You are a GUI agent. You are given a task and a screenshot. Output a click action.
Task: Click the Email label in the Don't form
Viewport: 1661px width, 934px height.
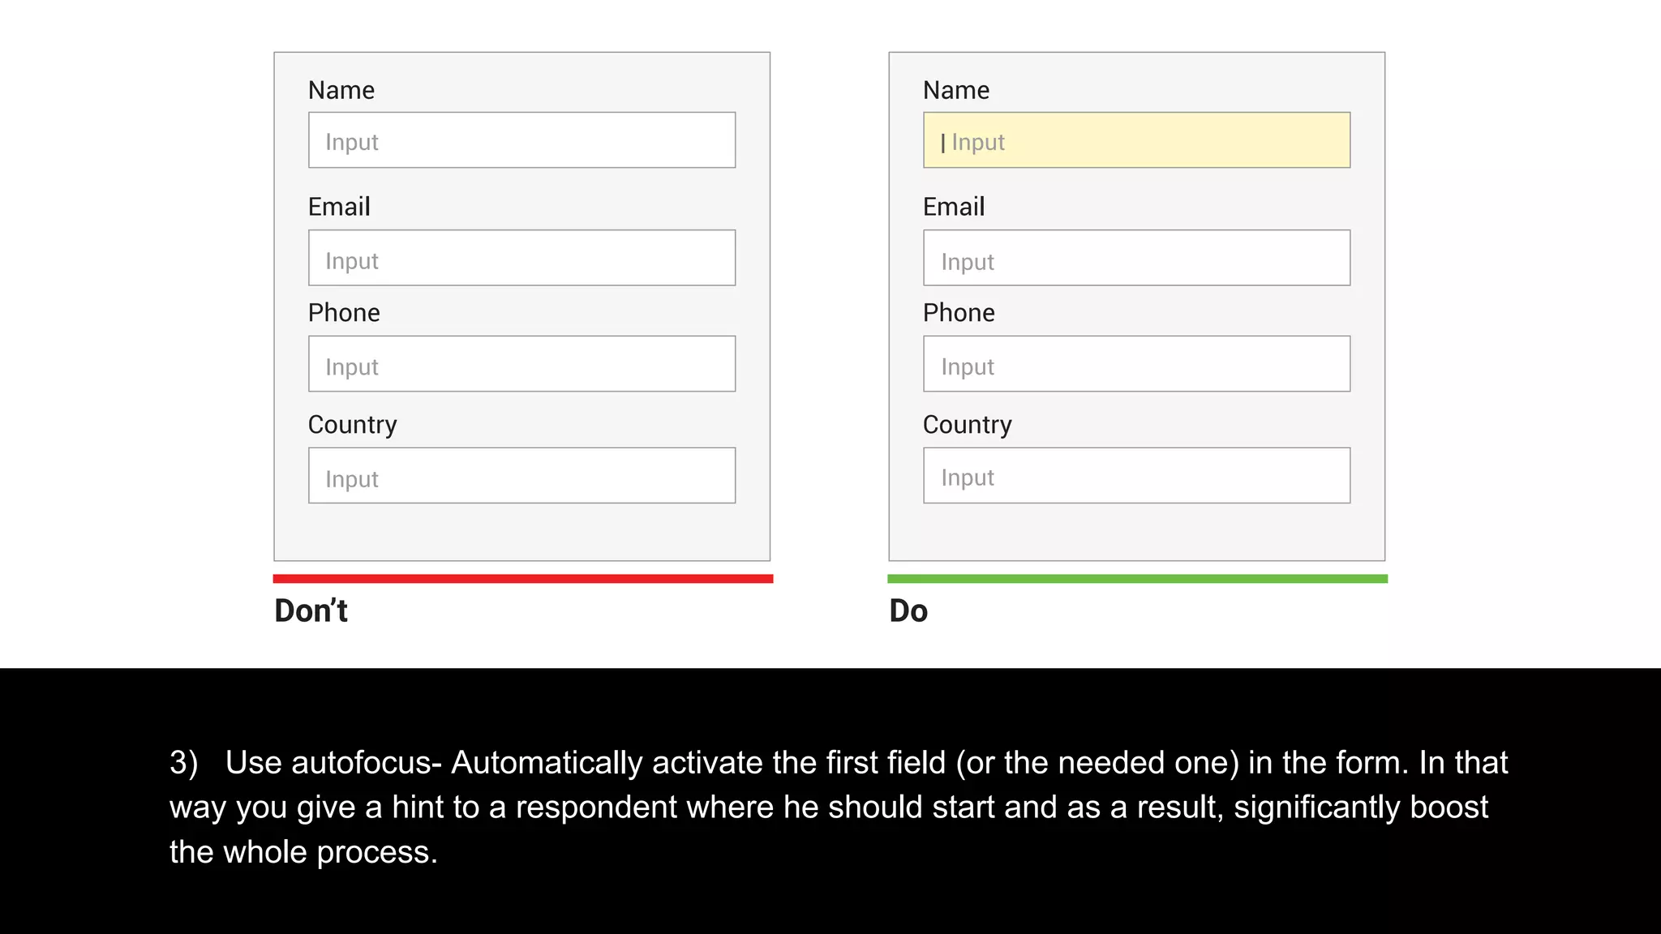pos(339,207)
